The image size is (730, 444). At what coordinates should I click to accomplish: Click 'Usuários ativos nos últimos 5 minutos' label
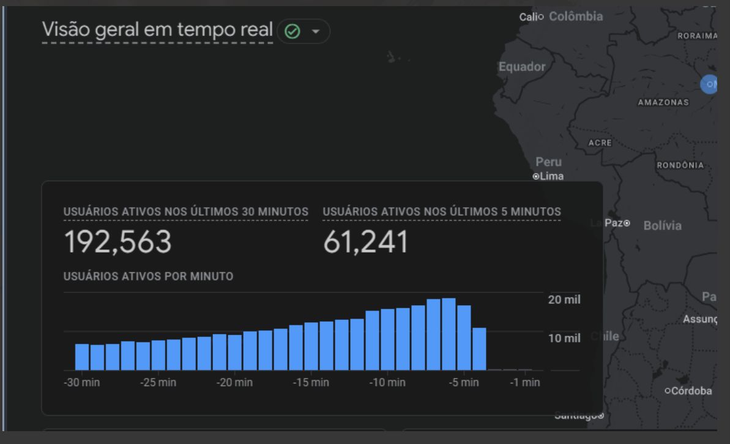441,212
